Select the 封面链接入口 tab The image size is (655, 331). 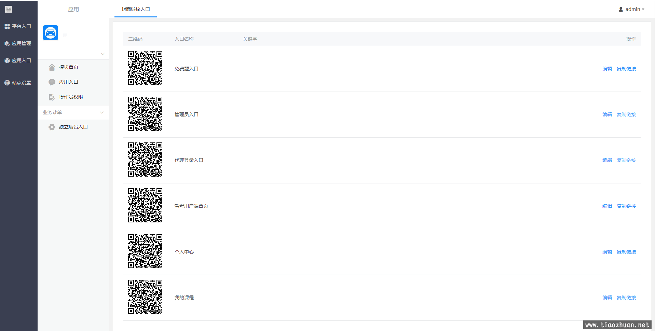[x=136, y=9]
